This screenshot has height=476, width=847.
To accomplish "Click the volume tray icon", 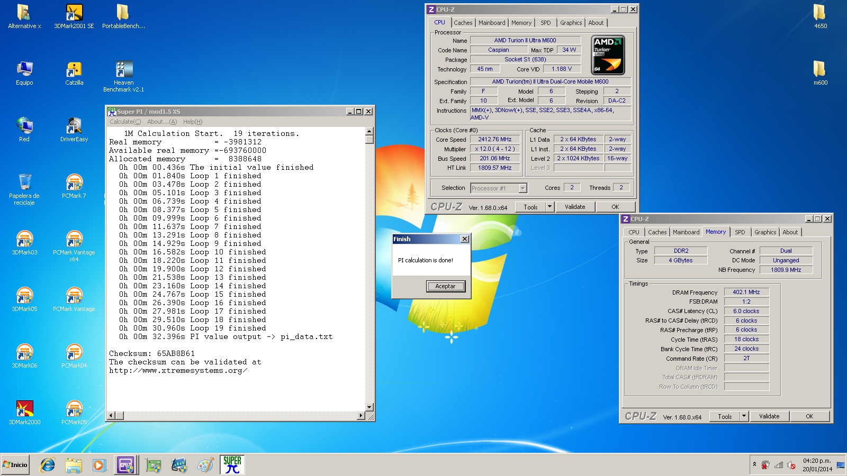I will point(791,465).
